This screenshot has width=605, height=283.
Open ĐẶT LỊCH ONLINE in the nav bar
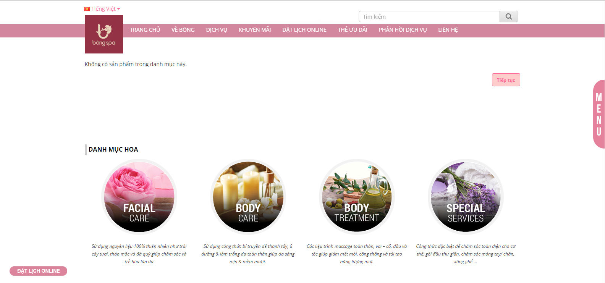(x=304, y=30)
